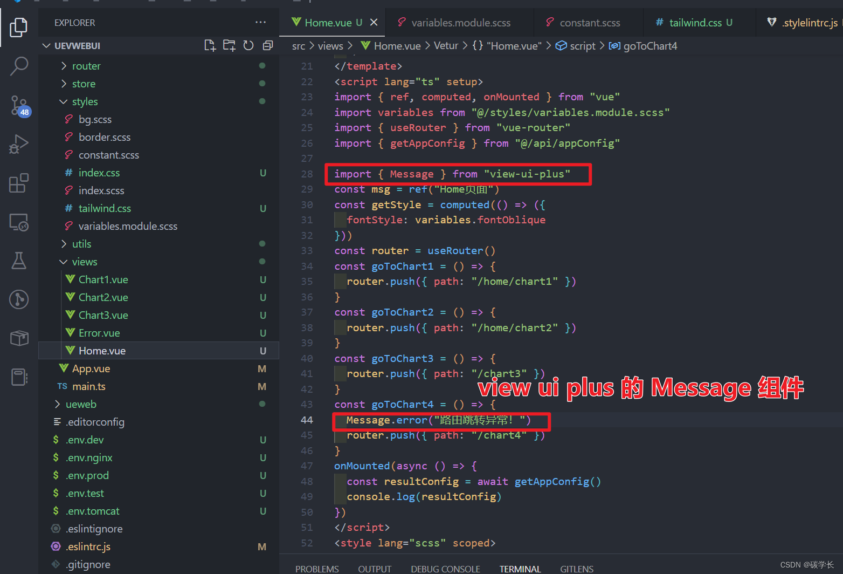Image resolution: width=843 pixels, height=574 pixels.
Task: Refresh the explorer file tree
Action: tap(248, 45)
